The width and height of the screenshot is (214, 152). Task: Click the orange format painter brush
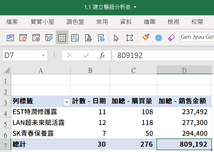(146, 37)
